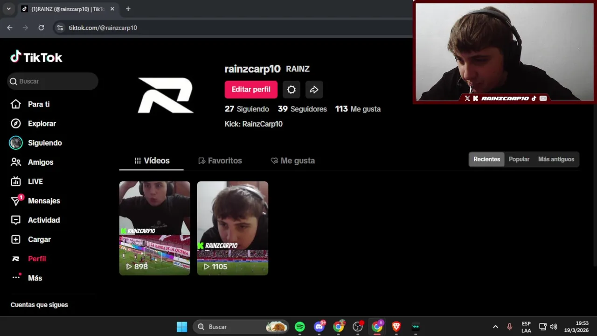Click the Kick: RainzCarp10 bio text
This screenshot has height=336, width=597.
click(x=254, y=124)
